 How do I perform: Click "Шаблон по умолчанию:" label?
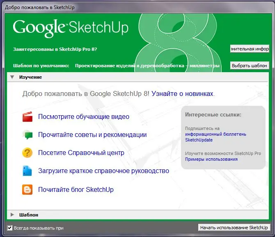(x=41, y=66)
